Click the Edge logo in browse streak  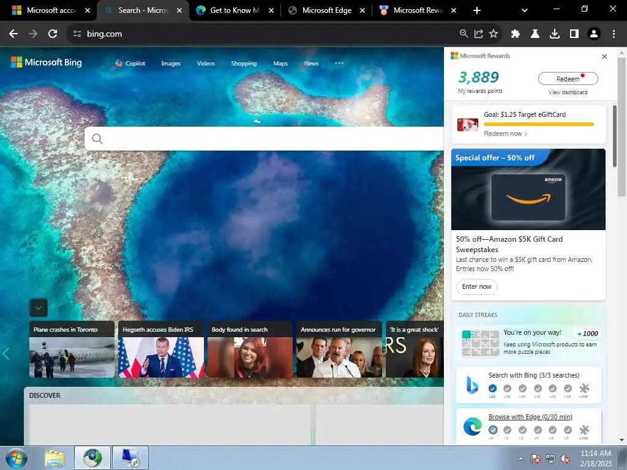tap(472, 427)
